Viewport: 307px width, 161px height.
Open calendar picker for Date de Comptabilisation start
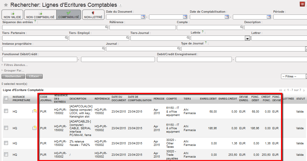(227, 17)
